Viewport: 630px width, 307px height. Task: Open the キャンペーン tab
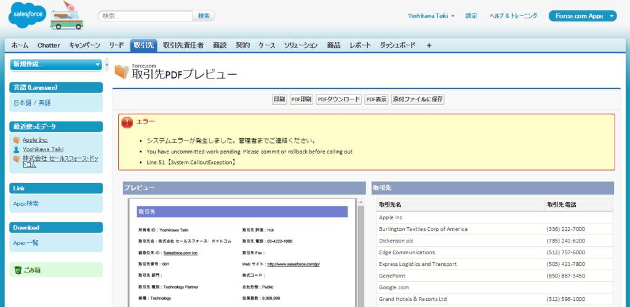[84, 45]
